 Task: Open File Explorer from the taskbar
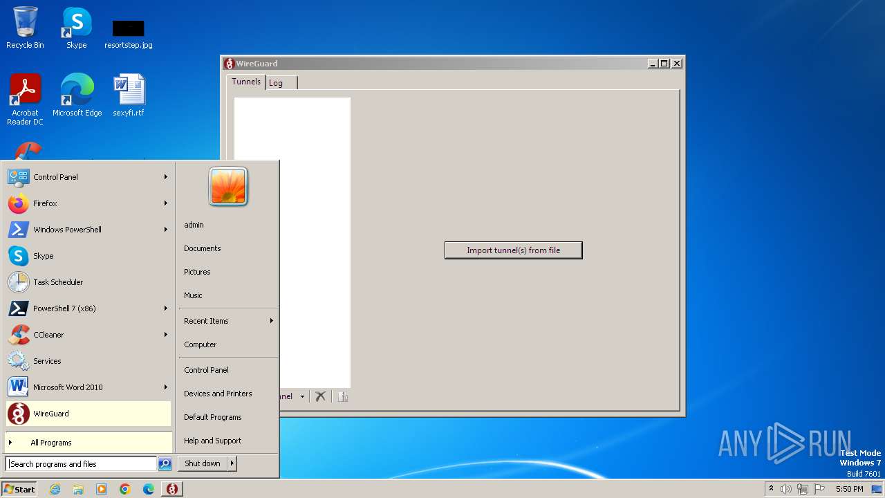coord(78,489)
